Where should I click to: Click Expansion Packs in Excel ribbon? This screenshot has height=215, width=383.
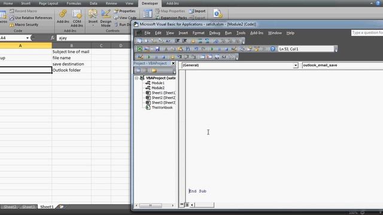[x=171, y=18]
